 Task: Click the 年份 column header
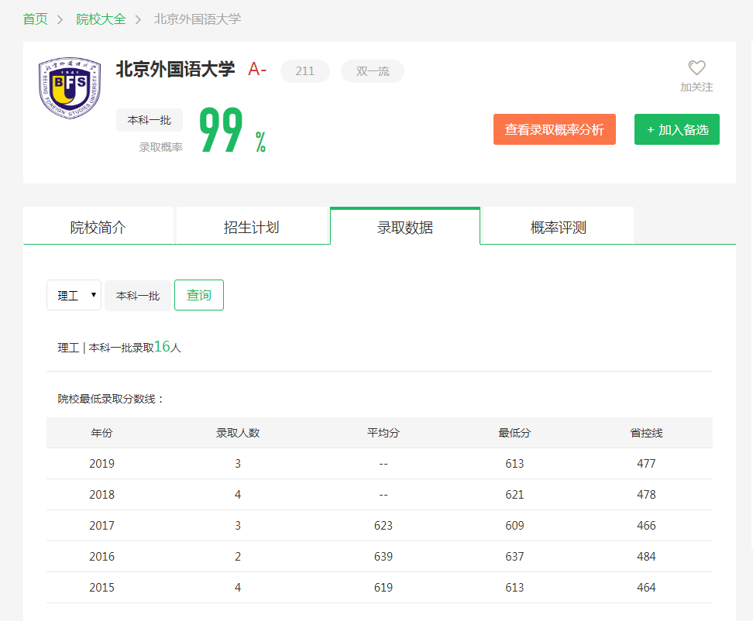[101, 433]
